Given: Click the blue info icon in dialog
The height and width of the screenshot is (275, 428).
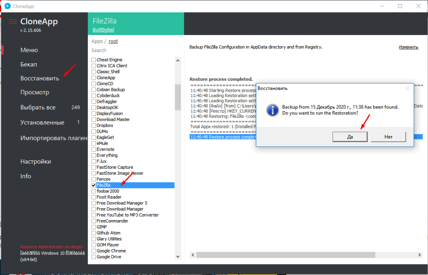Looking at the screenshot, I should [273, 110].
